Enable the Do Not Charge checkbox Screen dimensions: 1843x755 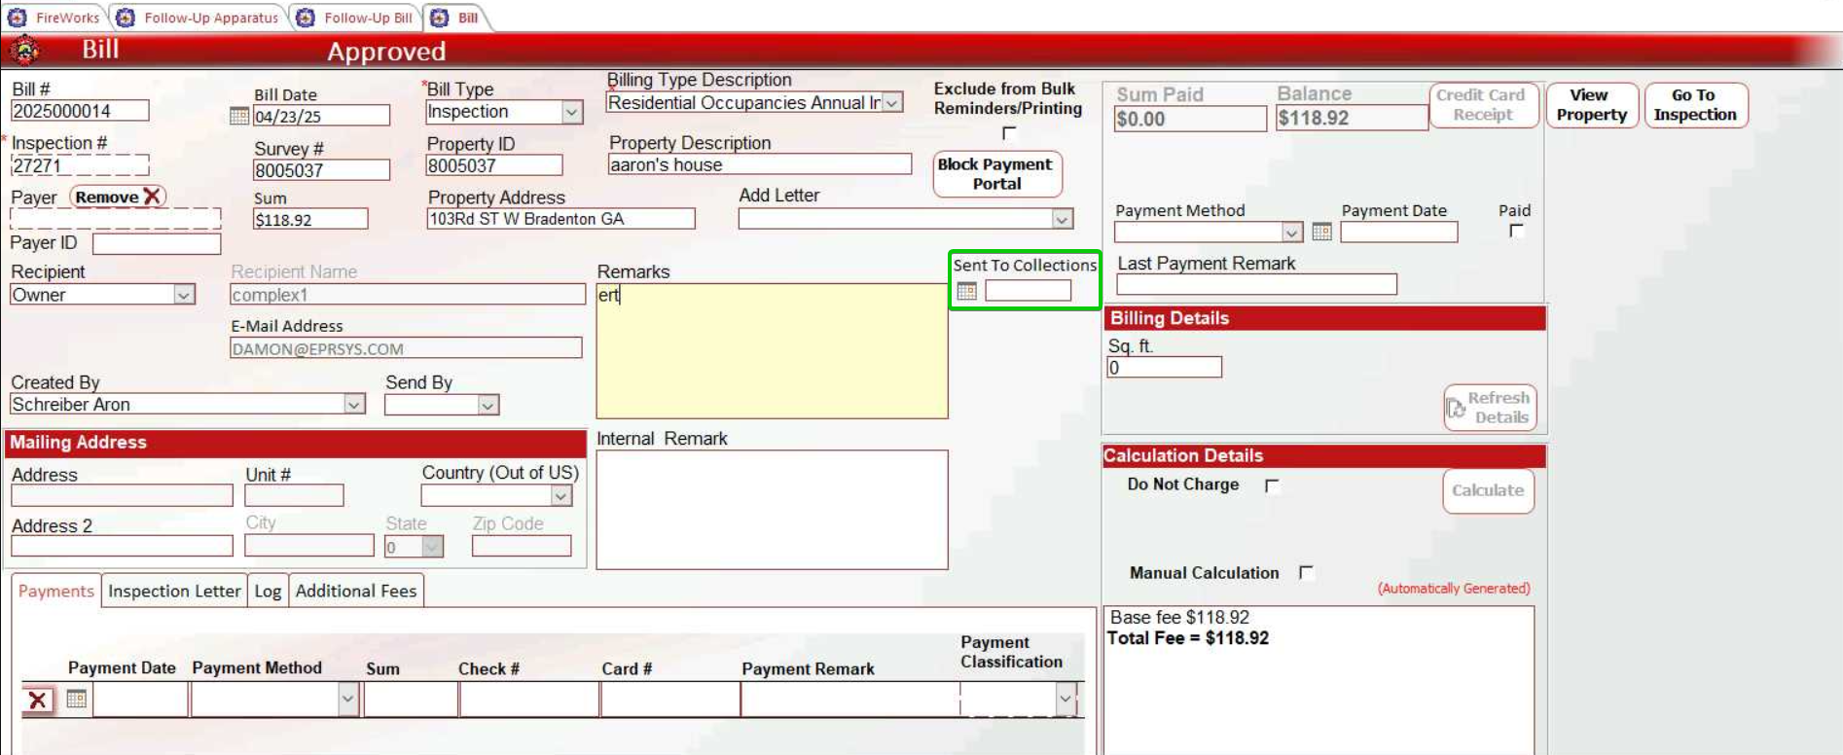click(x=1272, y=485)
